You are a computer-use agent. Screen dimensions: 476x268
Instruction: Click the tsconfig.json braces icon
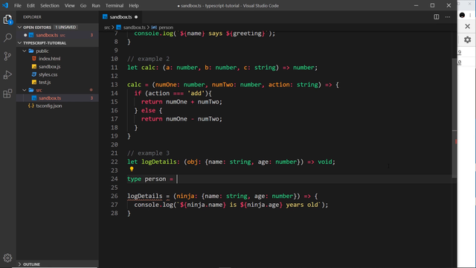tap(31, 106)
